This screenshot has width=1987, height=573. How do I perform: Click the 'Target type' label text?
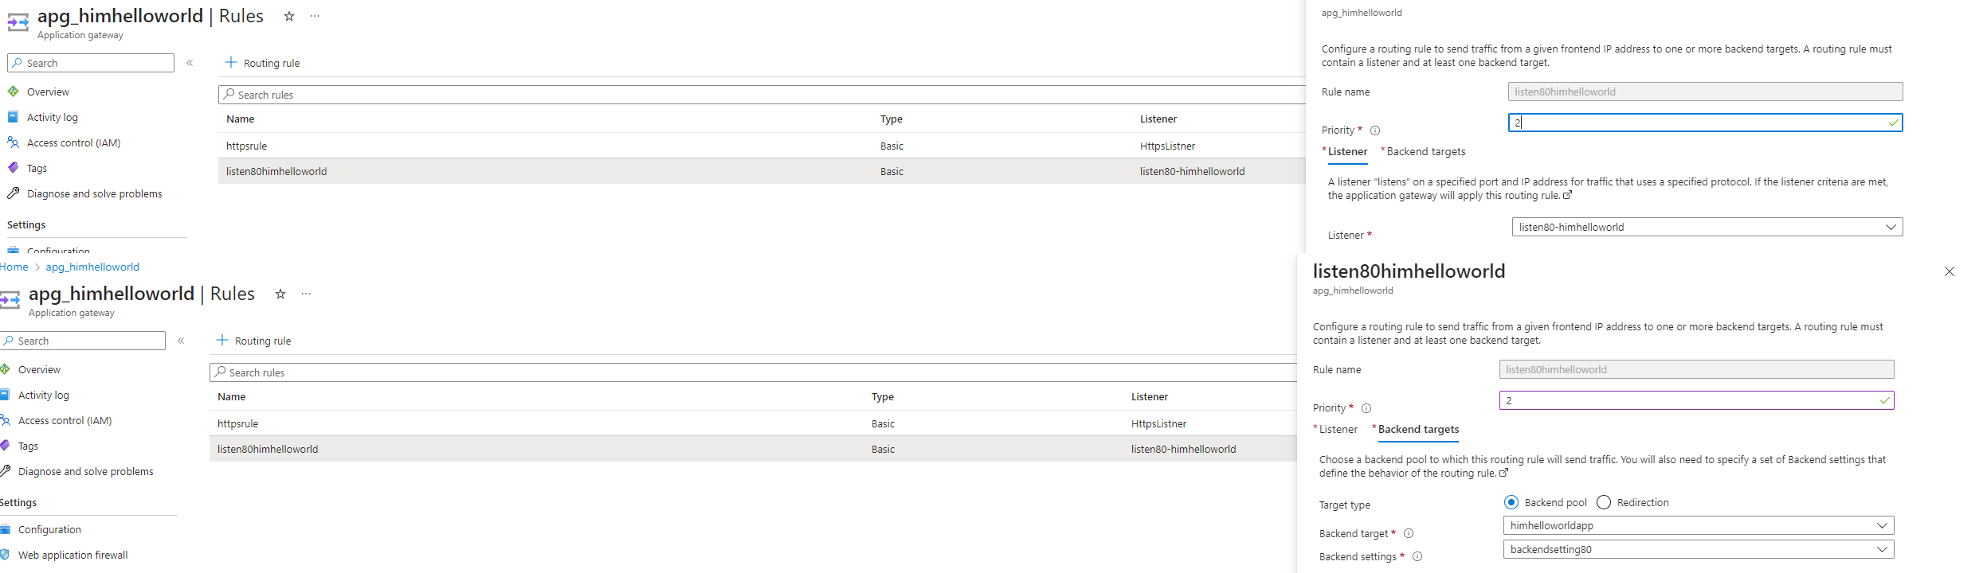(1345, 505)
